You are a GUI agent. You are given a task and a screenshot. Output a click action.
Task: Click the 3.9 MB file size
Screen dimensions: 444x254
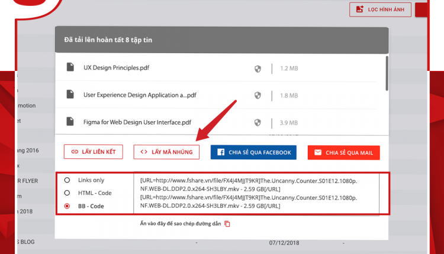point(289,123)
